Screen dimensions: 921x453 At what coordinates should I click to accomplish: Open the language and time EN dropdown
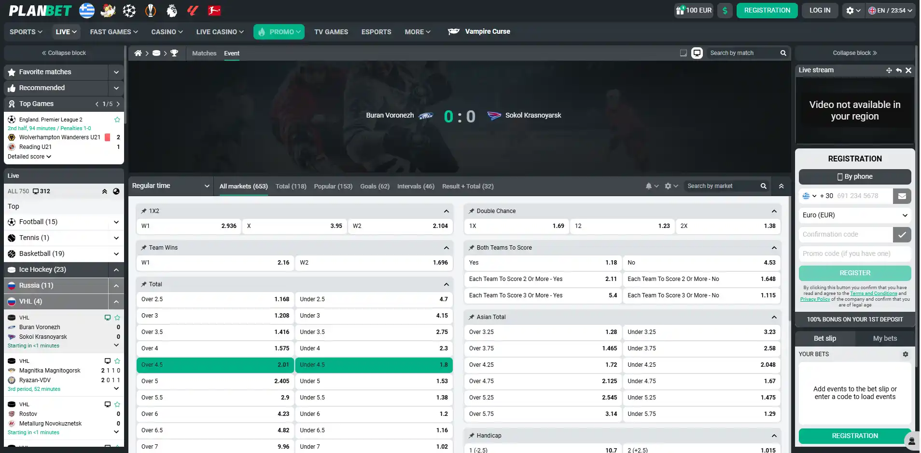coord(890,10)
